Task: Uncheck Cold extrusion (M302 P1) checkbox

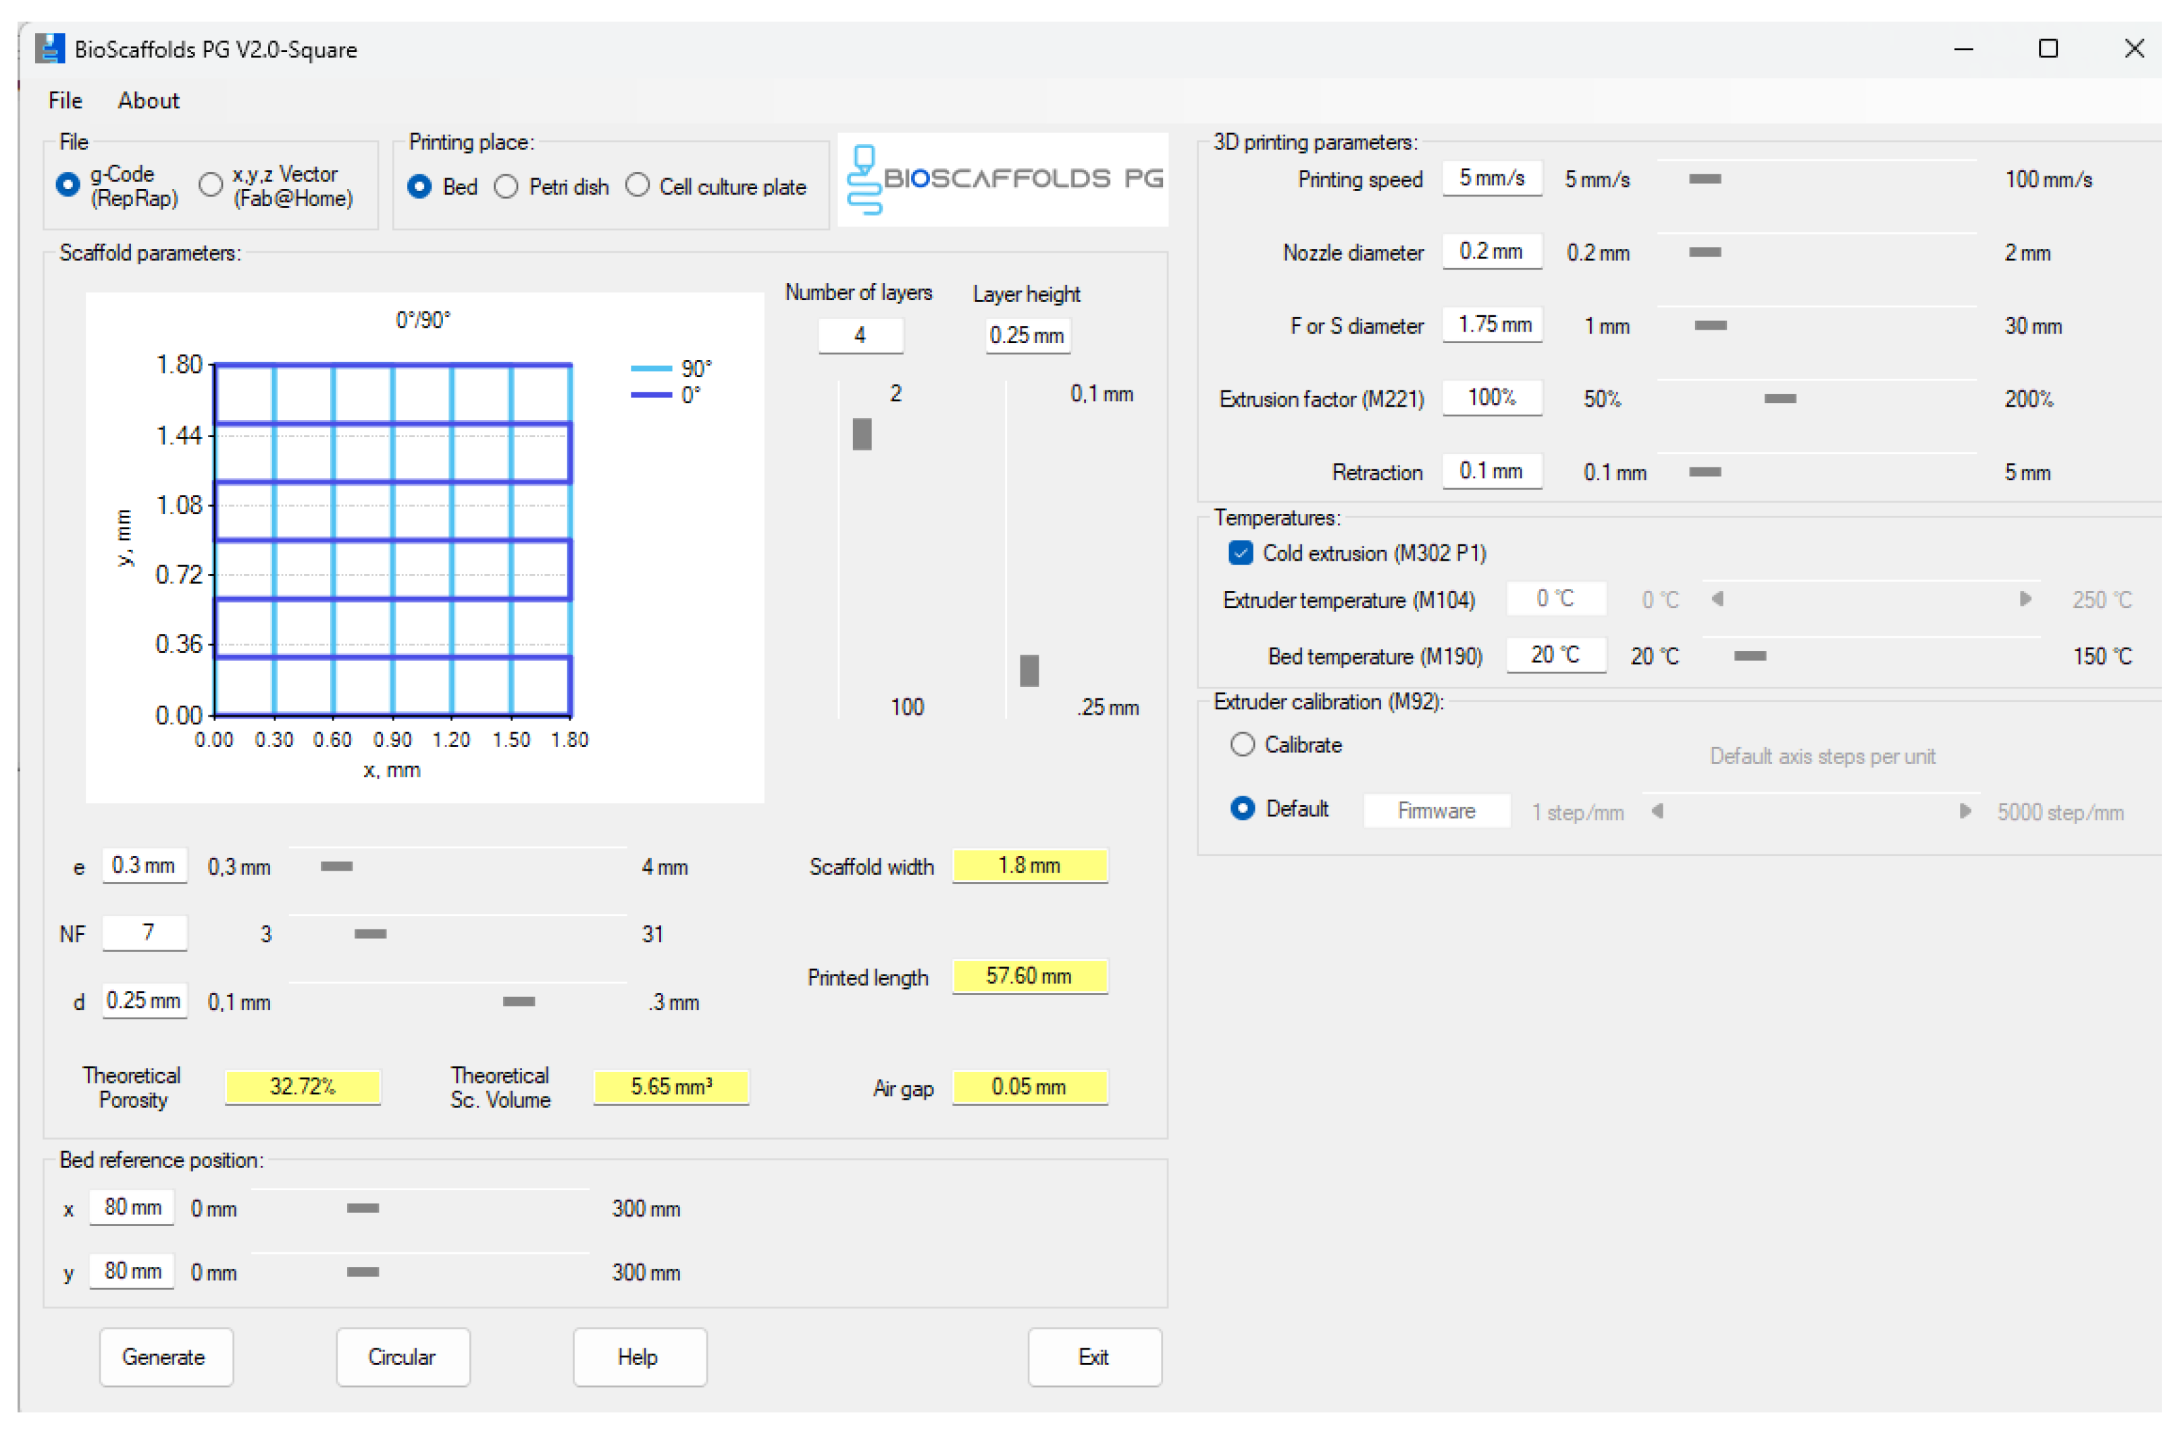Action: 1241,553
